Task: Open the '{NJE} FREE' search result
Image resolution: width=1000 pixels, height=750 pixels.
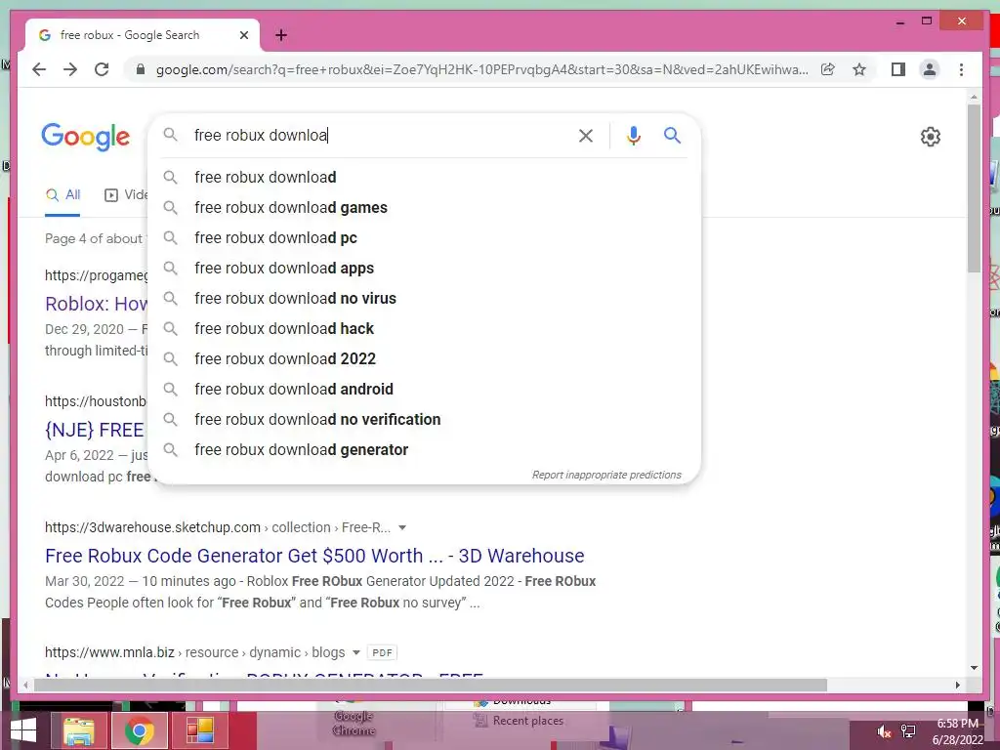Action: 95,430
